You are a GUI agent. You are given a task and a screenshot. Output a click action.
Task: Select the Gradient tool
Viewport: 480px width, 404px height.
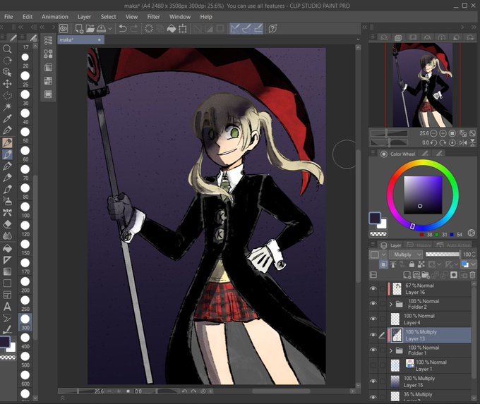[7, 271]
